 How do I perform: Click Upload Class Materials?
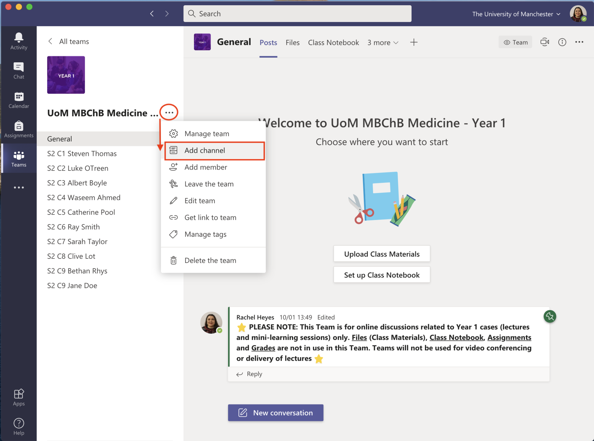pos(381,254)
